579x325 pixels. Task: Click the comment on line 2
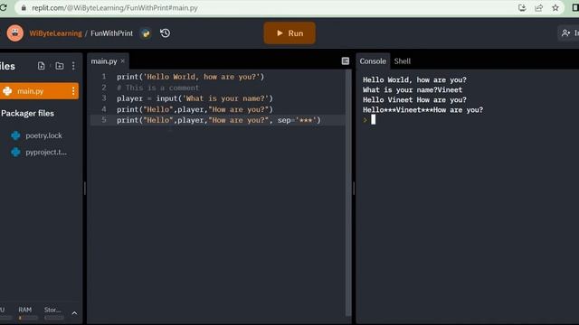[x=158, y=88]
